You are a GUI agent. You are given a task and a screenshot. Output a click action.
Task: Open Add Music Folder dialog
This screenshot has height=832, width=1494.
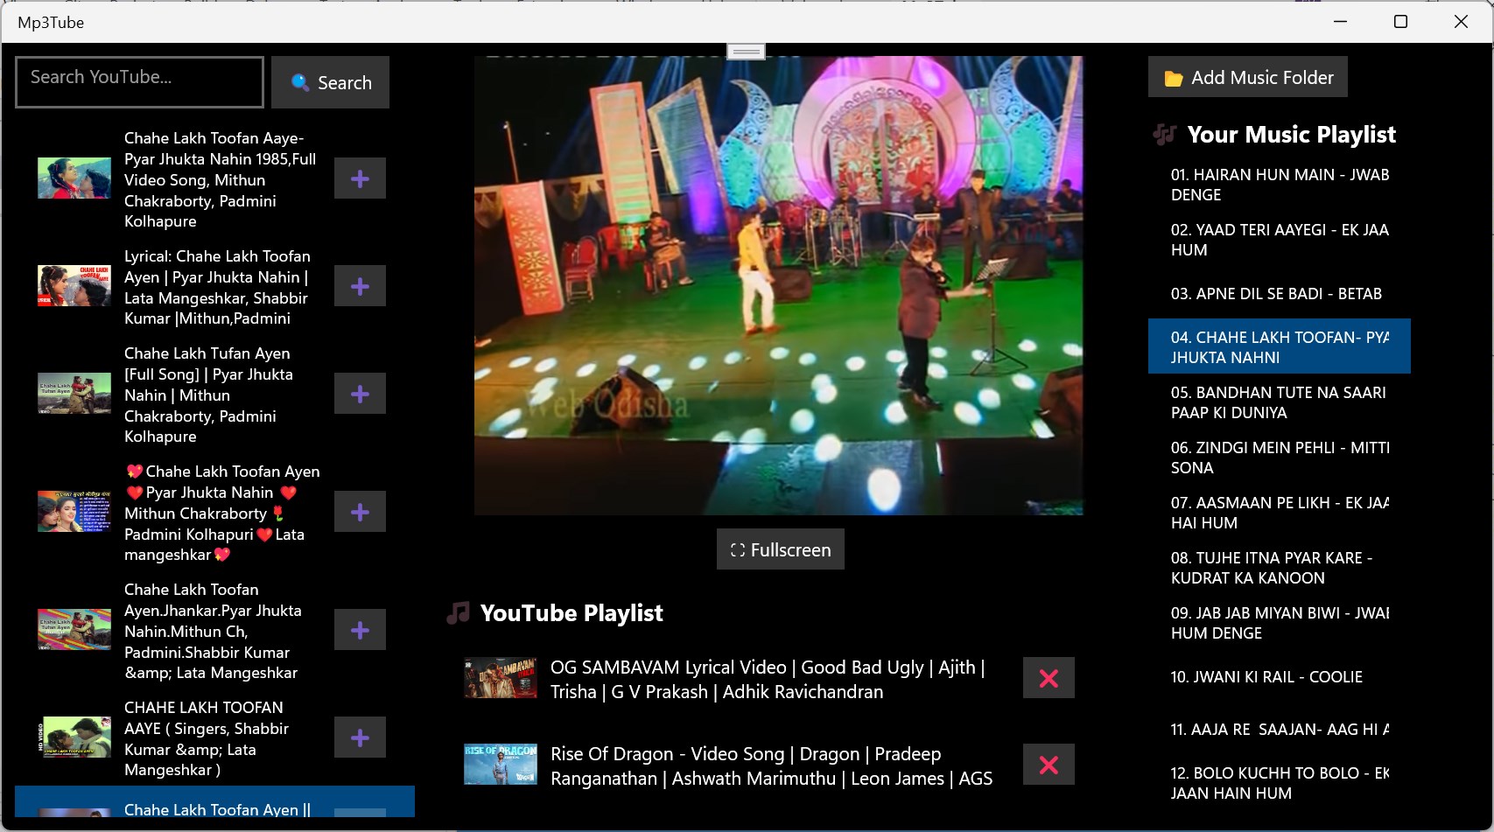1247,77
